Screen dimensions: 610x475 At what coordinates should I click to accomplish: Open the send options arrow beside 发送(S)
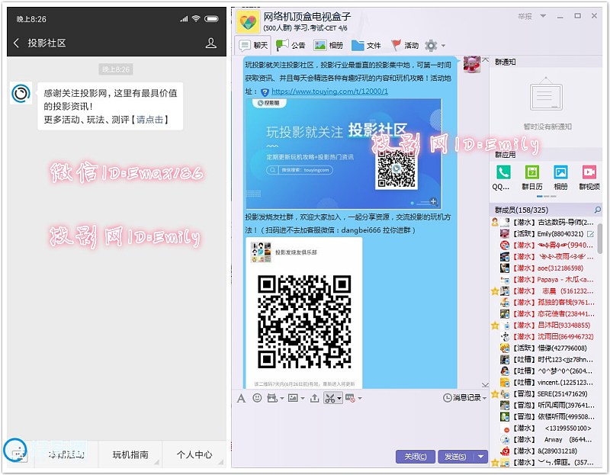(481, 457)
